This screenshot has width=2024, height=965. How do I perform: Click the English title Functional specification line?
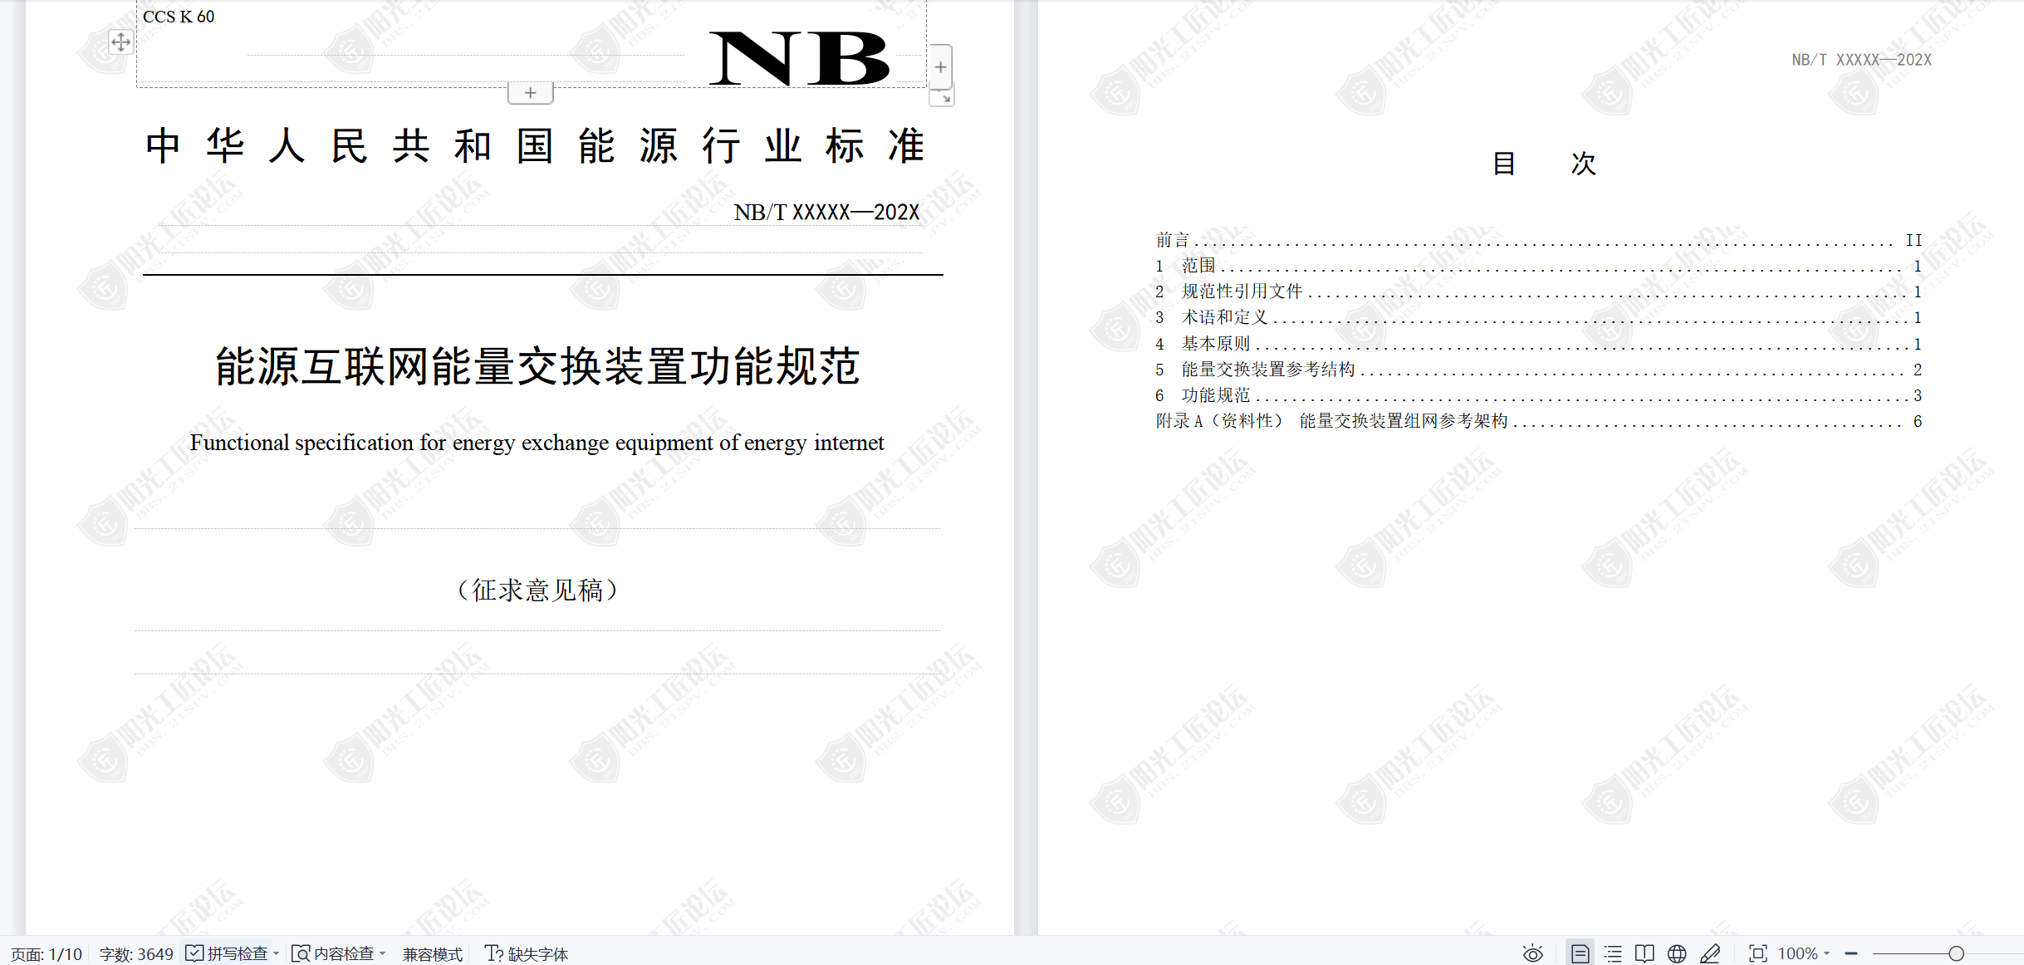537,443
